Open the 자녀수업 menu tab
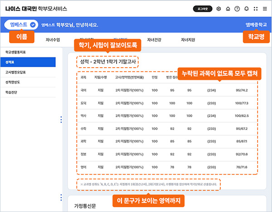The image size is (272, 212). [53, 40]
